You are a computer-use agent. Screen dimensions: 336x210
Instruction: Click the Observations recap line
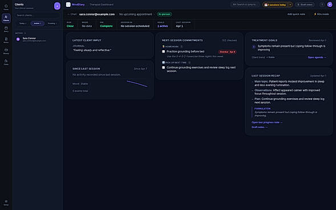287,92
